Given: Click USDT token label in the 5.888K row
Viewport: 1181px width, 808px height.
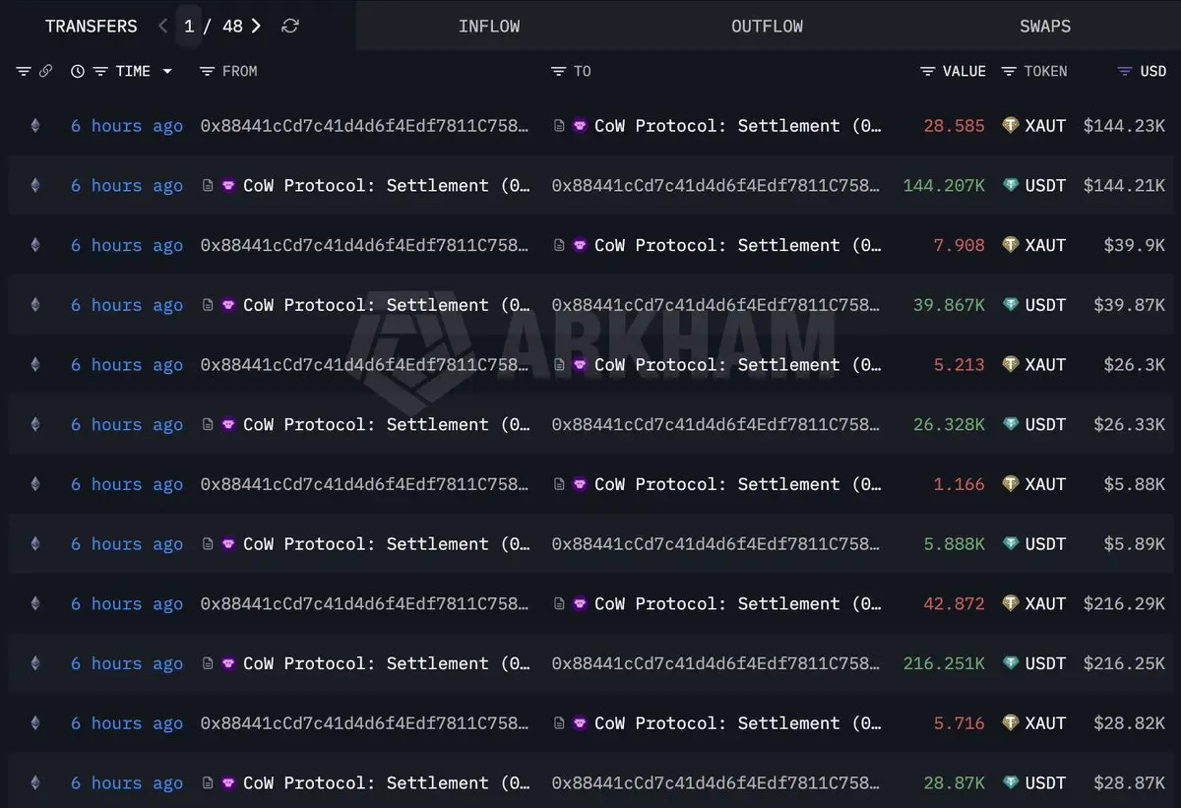Looking at the screenshot, I should tap(1045, 544).
